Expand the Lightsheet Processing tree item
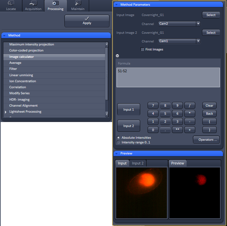The image size is (227, 226). (x=5, y=112)
